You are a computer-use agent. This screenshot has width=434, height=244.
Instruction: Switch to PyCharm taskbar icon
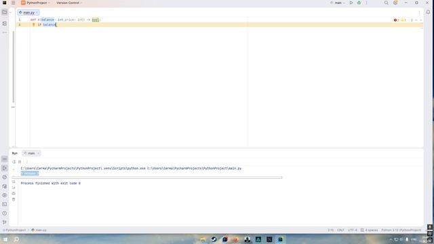280,239
